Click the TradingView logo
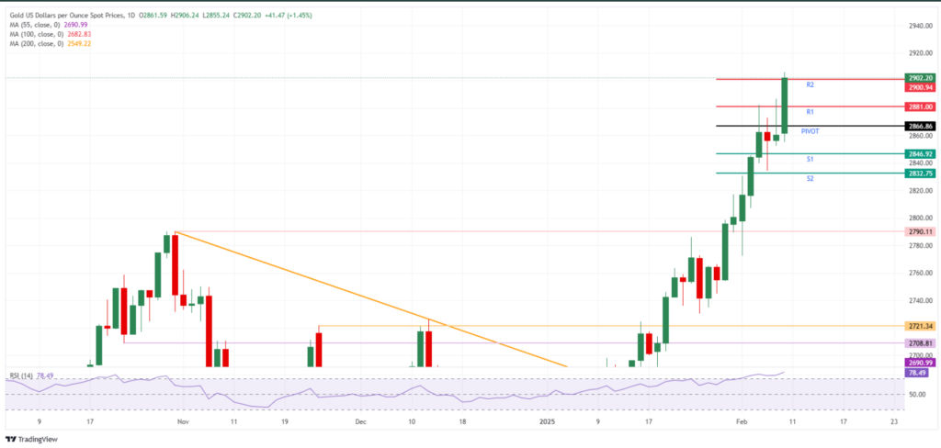The height and width of the screenshot is (448, 941). (x=32, y=440)
